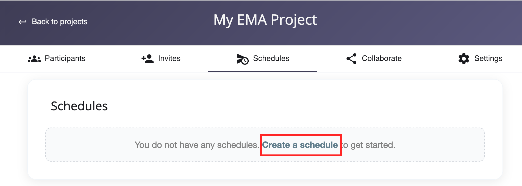The width and height of the screenshot is (522, 186).
Task: Click the Invites add-person icon
Action: (147, 58)
